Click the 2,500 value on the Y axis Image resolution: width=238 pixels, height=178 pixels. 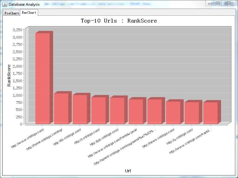click(x=17, y=52)
